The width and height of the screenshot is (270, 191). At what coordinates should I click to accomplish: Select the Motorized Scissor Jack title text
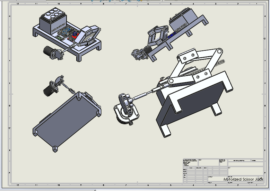[x=243, y=179]
